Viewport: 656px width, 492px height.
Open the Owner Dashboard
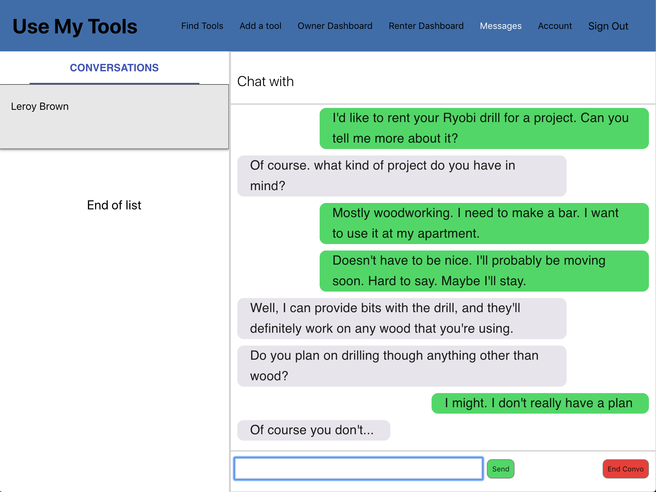click(x=335, y=26)
